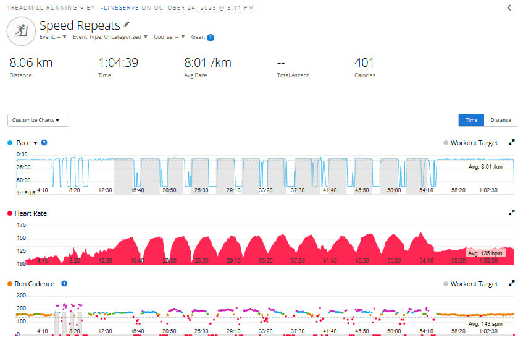Open the T-LINESERVE profile link

point(118,7)
